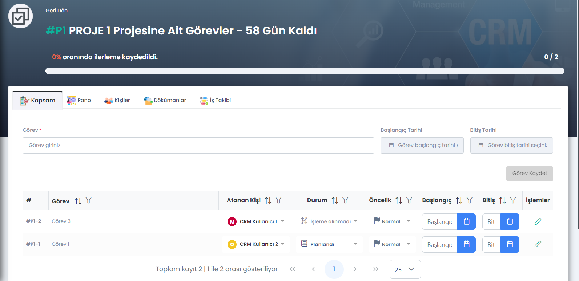Open the Dökümanlar tab

[165, 100]
